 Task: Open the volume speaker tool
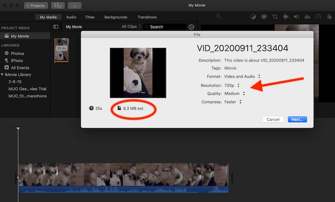pyautogui.click(x=297, y=17)
